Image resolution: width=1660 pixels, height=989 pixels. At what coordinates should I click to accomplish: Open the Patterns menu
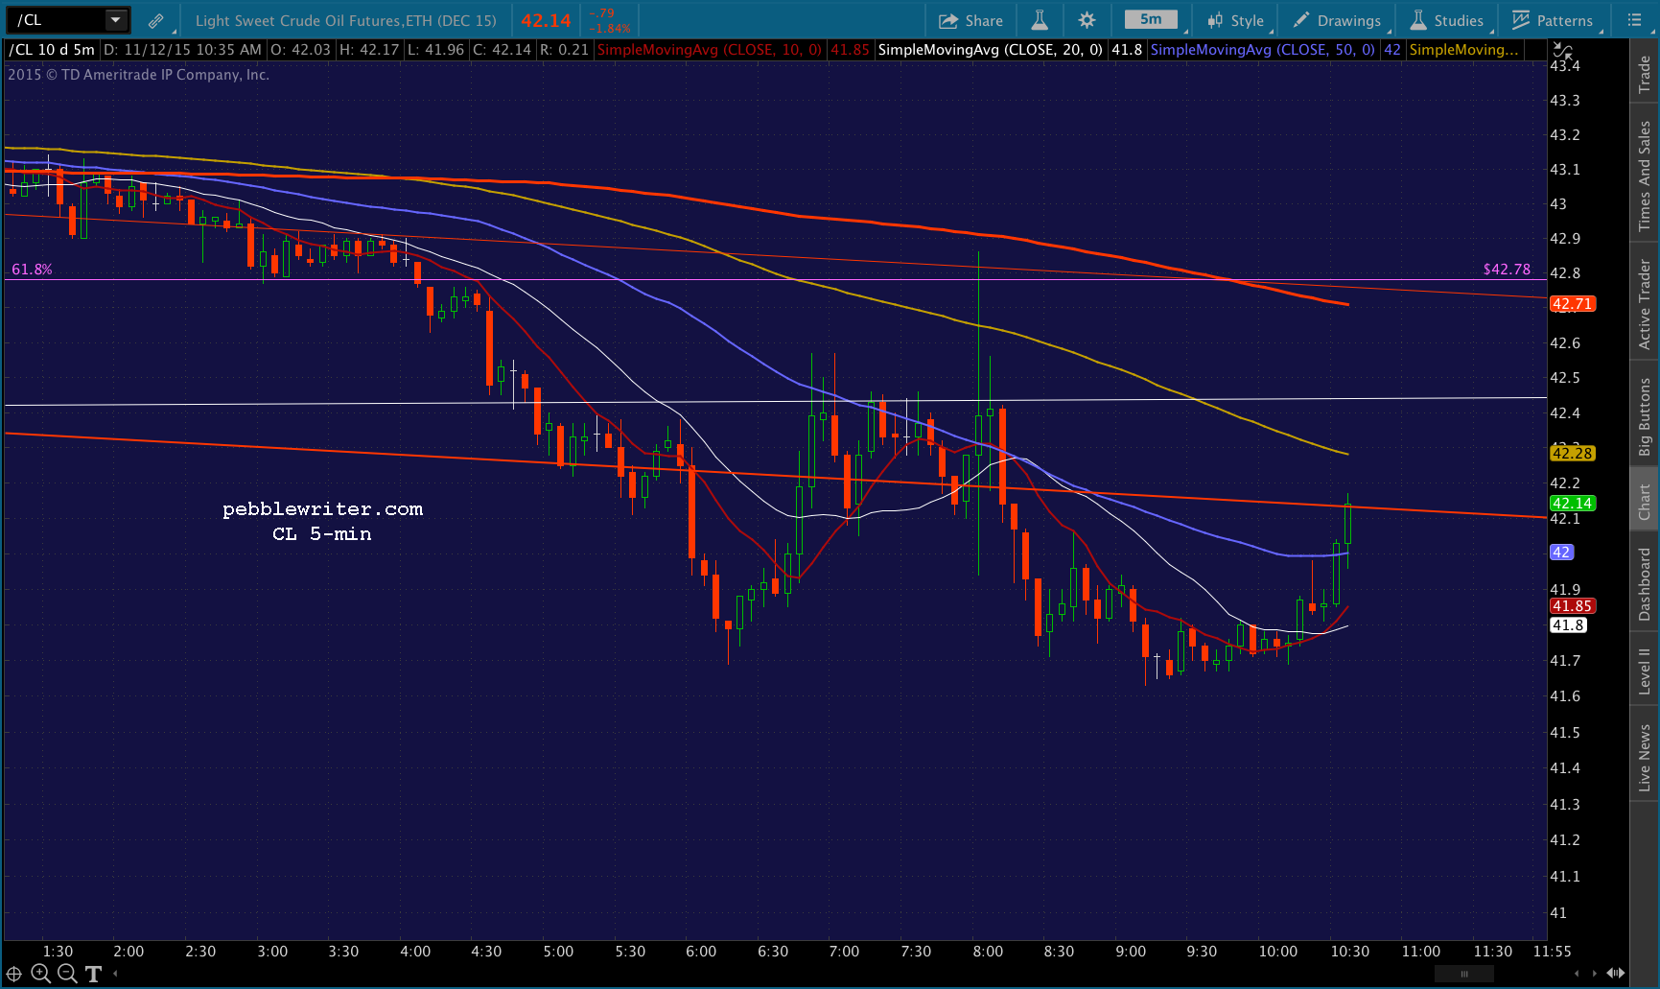click(x=1552, y=20)
